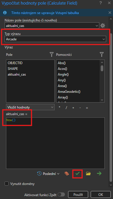Choose the Any() helper function

62,80
